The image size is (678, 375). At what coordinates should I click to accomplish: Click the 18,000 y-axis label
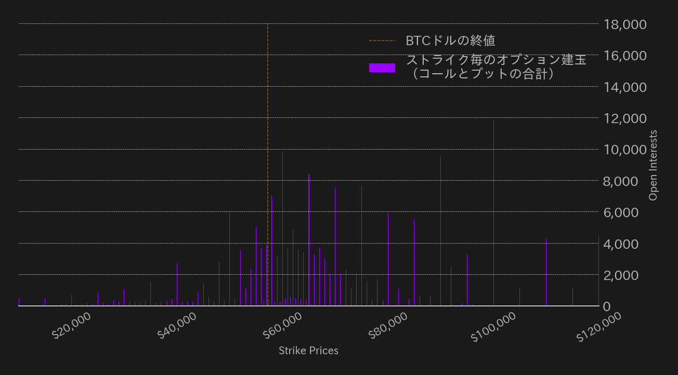coord(625,24)
